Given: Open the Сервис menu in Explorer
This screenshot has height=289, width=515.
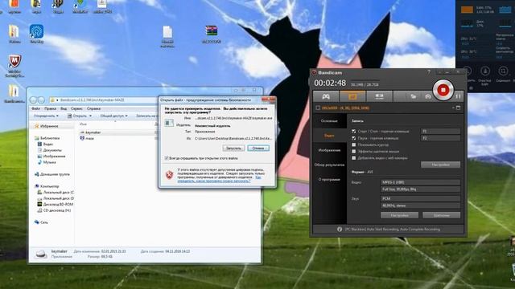Looking at the screenshot, I should [76, 108].
